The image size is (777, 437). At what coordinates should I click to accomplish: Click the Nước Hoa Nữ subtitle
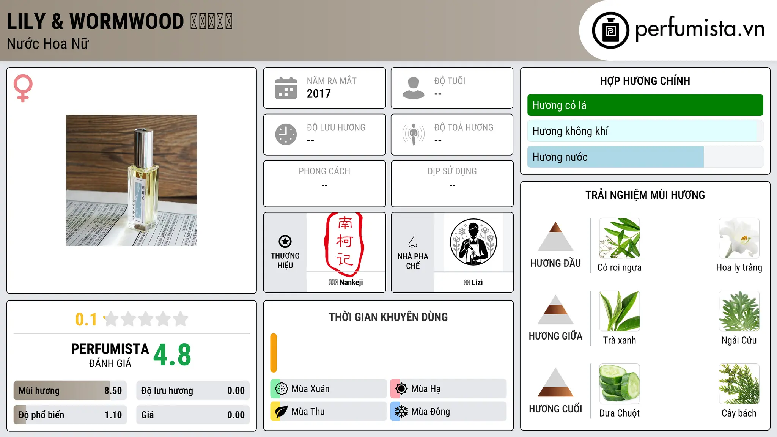[48, 44]
